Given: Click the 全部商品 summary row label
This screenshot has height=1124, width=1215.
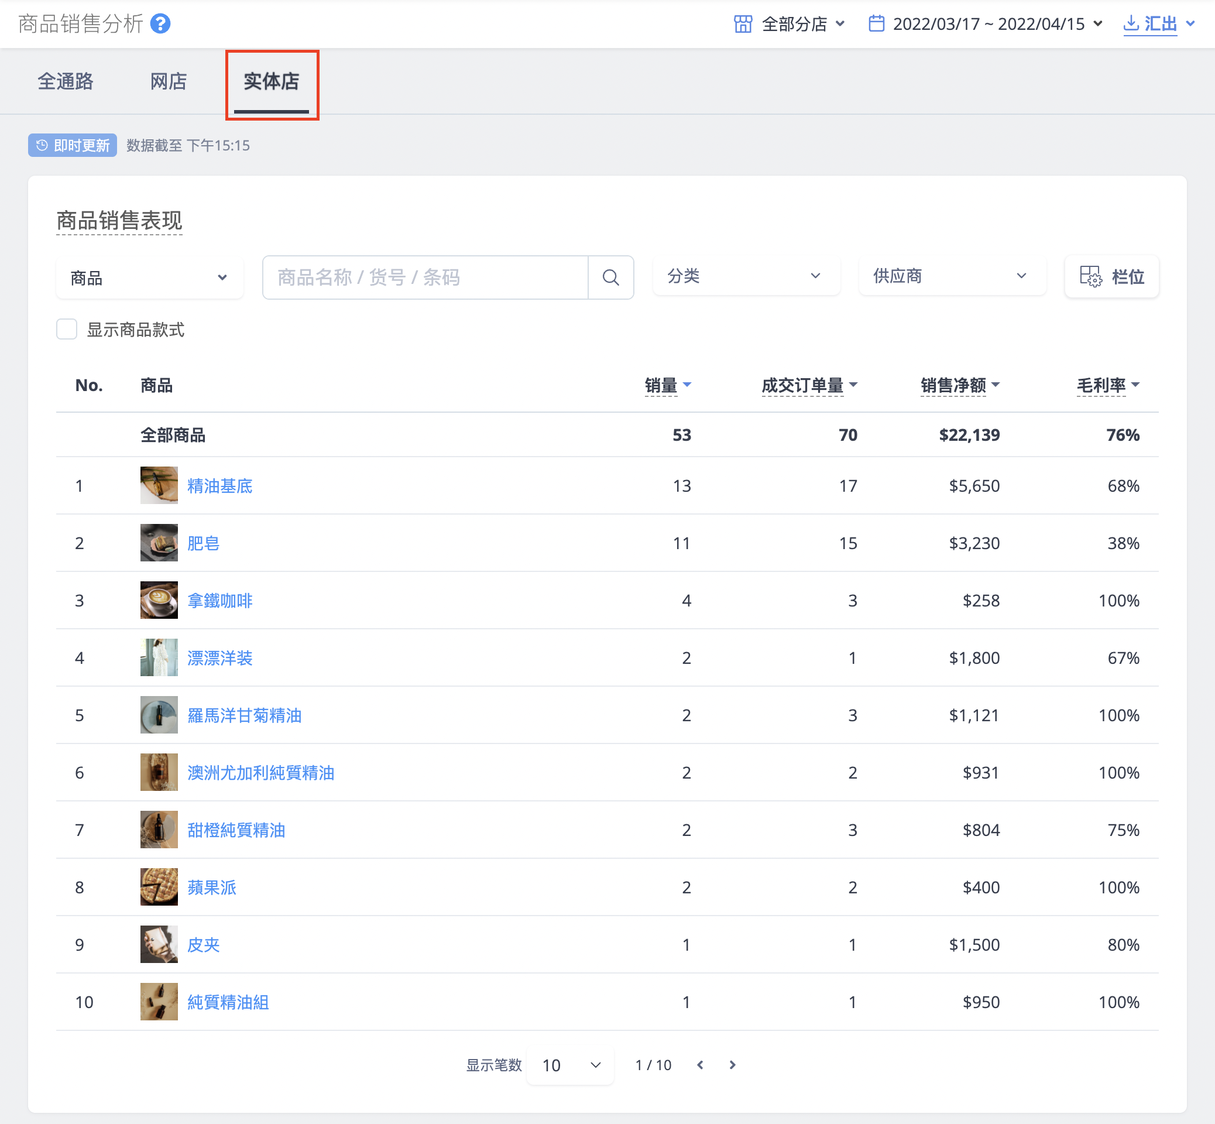Looking at the screenshot, I should coord(173,435).
